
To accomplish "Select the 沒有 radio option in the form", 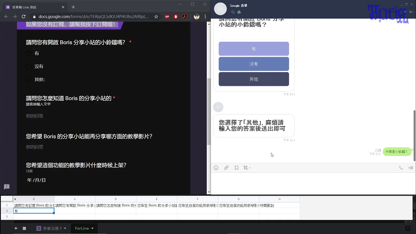I will click(29, 66).
